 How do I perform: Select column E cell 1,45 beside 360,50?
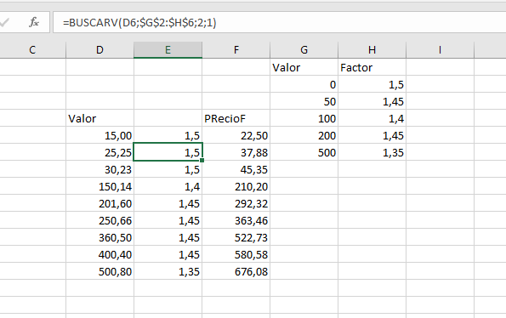tap(168, 238)
